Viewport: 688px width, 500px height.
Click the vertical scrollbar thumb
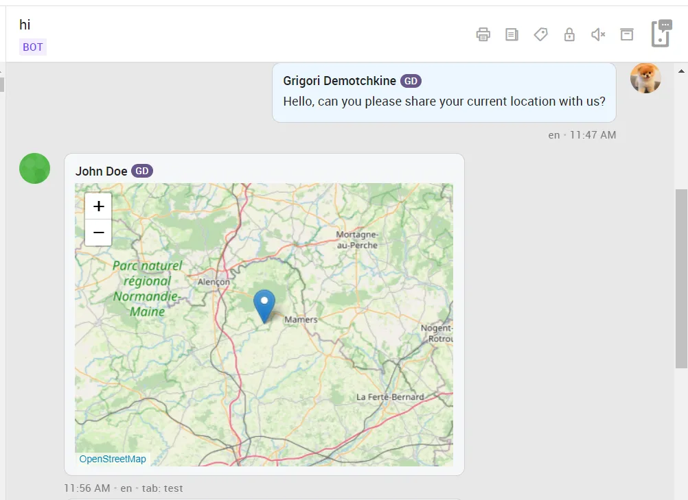tap(681, 278)
